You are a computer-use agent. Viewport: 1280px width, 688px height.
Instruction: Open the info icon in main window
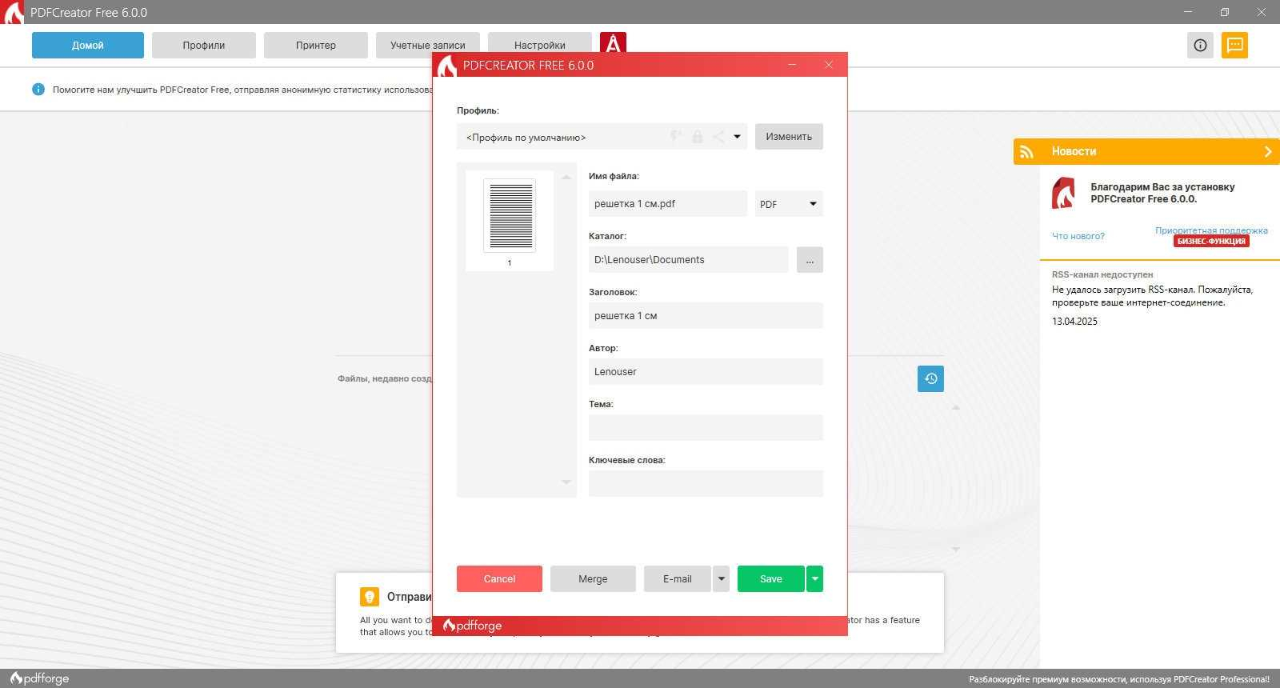1200,46
